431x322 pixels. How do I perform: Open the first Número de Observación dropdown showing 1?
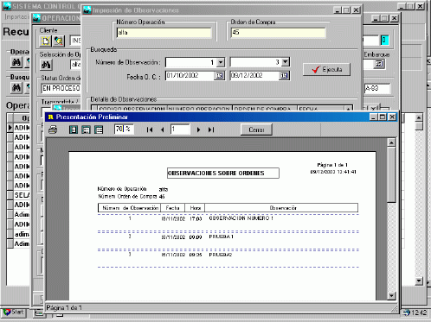pyautogui.click(x=221, y=62)
